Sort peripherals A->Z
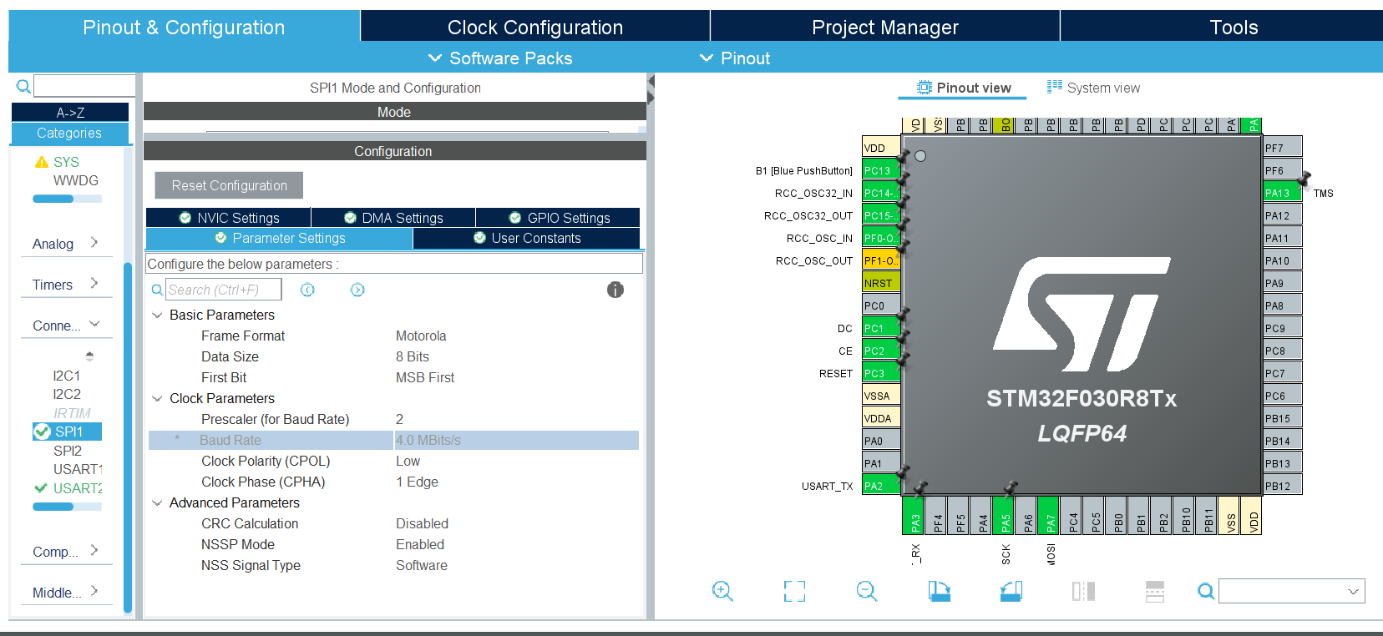Image resolution: width=1383 pixels, height=636 pixels. tap(70, 112)
